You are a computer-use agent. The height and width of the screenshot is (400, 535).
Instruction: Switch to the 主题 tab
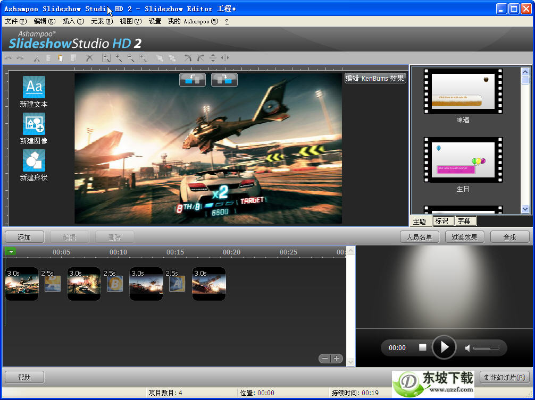click(x=420, y=222)
